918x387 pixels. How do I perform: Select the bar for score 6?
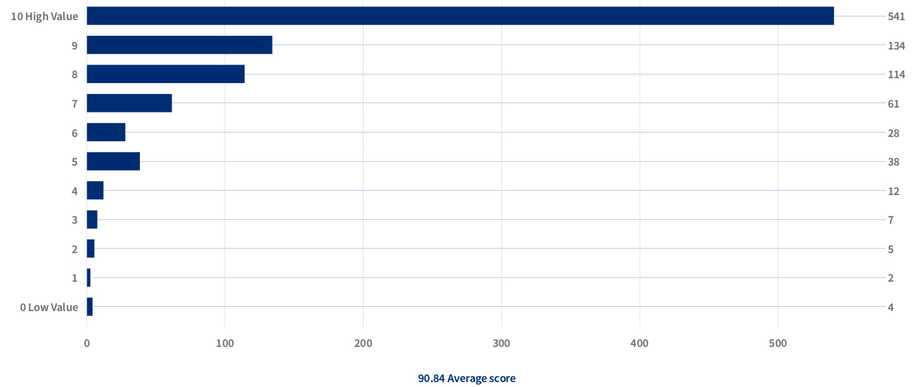tap(106, 132)
